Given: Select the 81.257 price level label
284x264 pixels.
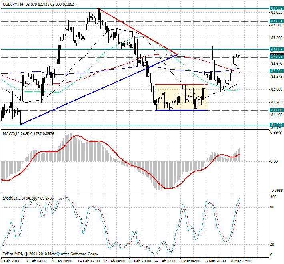Looking at the screenshot, I should point(276,125).
